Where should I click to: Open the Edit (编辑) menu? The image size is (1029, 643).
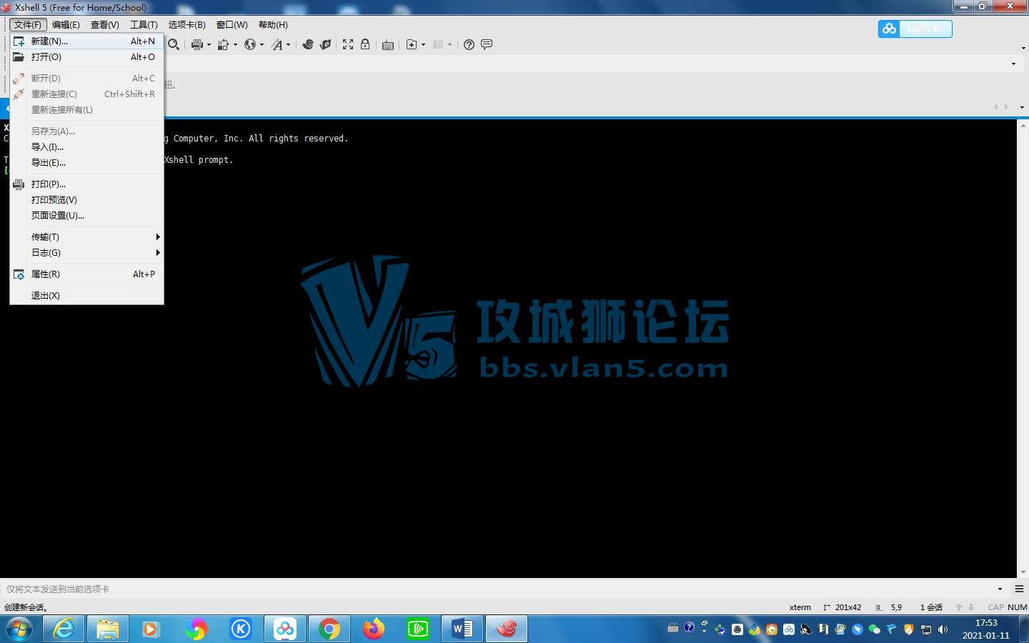point(66,25)
